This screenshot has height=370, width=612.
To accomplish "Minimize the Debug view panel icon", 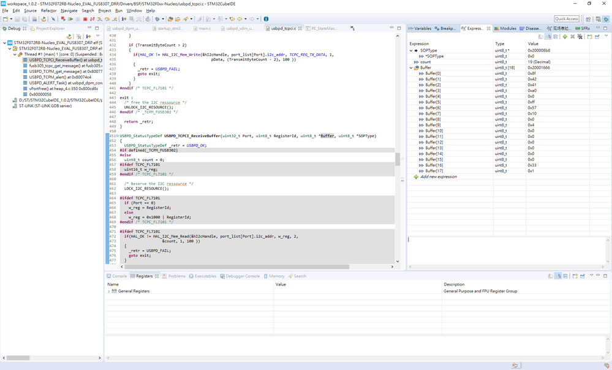I will 89,28.
